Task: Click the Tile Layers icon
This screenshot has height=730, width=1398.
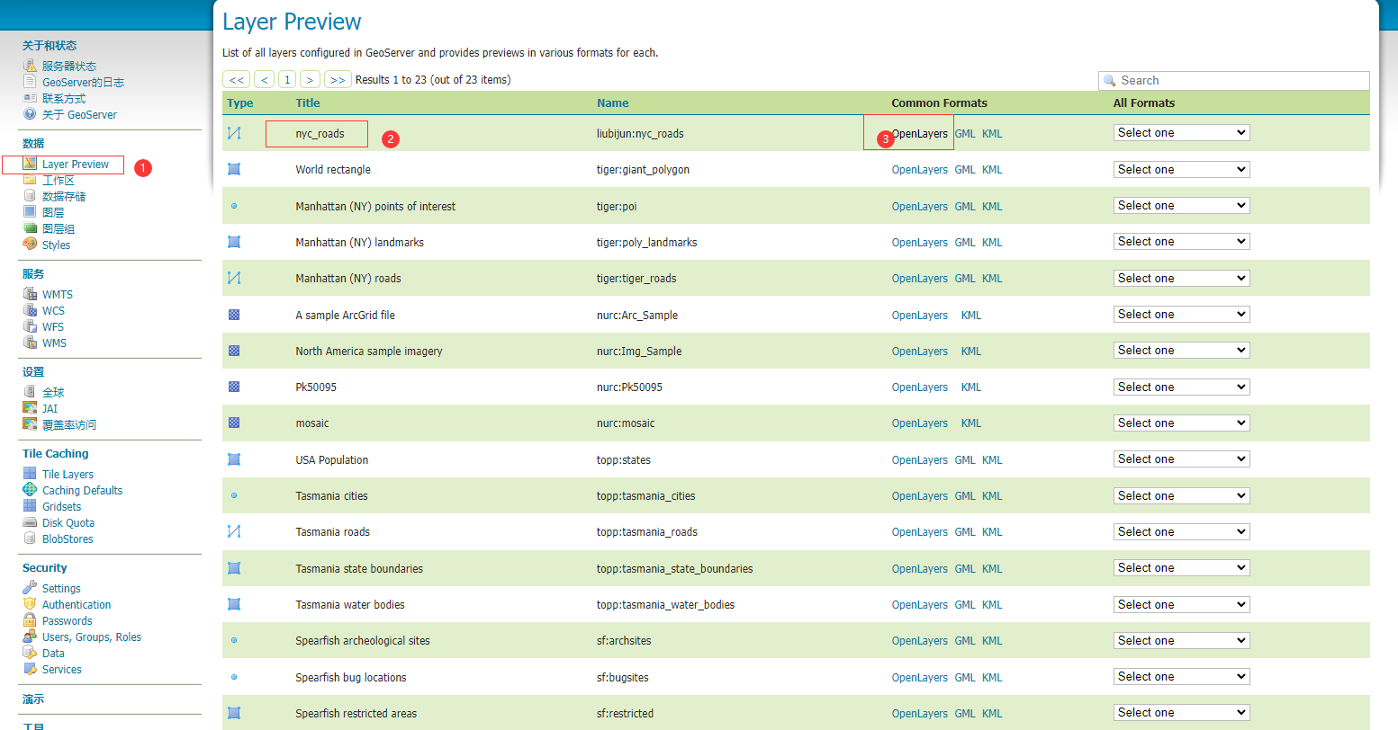Action: [30, 474]
